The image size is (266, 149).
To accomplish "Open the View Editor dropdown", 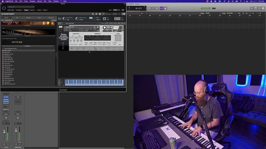I will point(116,10).
